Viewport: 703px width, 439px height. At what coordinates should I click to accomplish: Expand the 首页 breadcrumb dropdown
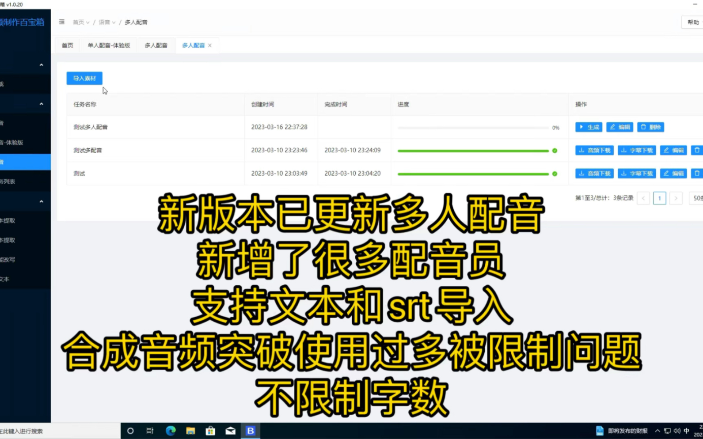pos(81,22)
